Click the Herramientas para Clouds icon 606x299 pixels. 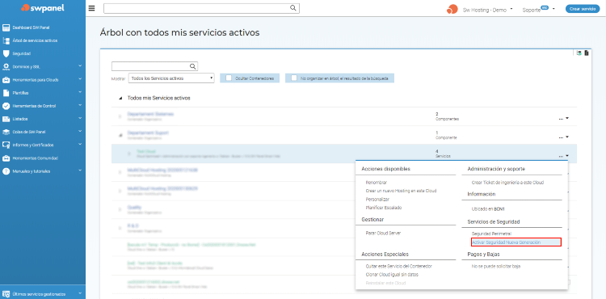coord(6,80)
